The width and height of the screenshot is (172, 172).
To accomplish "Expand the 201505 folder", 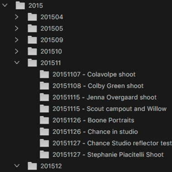I will click(17, 29).
